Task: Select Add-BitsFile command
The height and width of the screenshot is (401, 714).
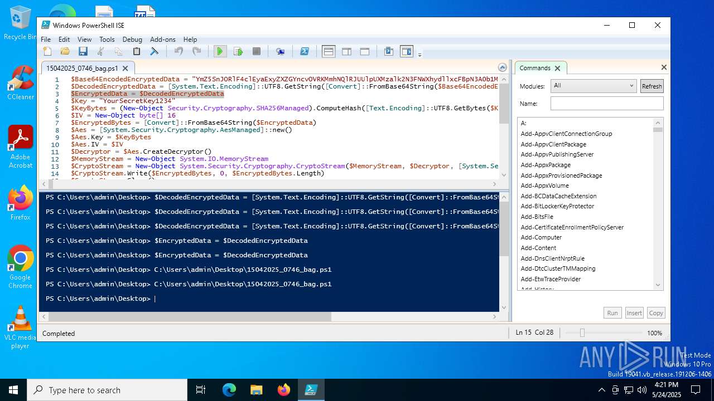Action: [x=537, y=217]
